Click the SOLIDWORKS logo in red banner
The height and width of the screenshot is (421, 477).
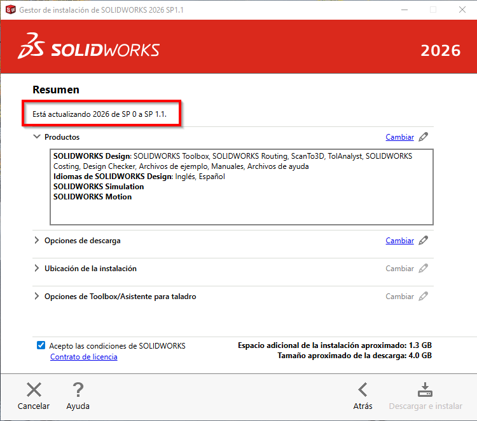tap(89, 50)
